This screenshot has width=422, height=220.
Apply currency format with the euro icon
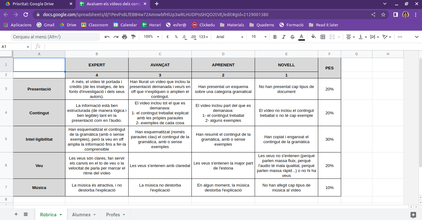pyautogui.click(x=167, y=37)
